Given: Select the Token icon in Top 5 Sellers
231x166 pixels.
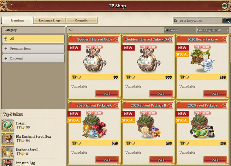Looking at the screenshot, I should coord(8,125).
